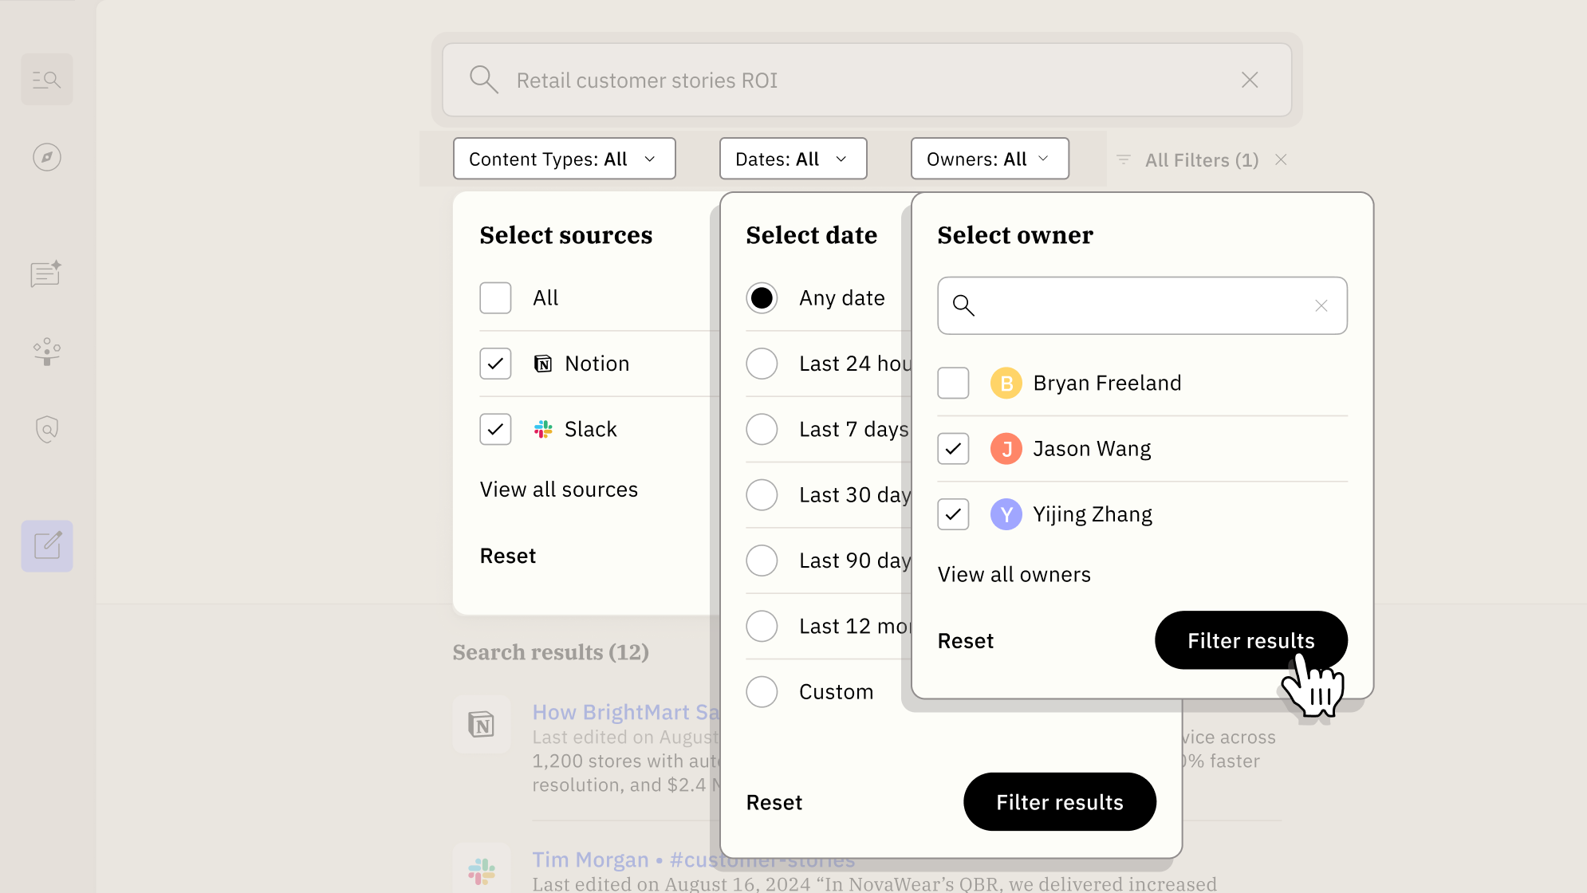Image resolution: width=1587 pixels, height=893 pixels.
Task: Click View all sources link
Action: point(558,490)
